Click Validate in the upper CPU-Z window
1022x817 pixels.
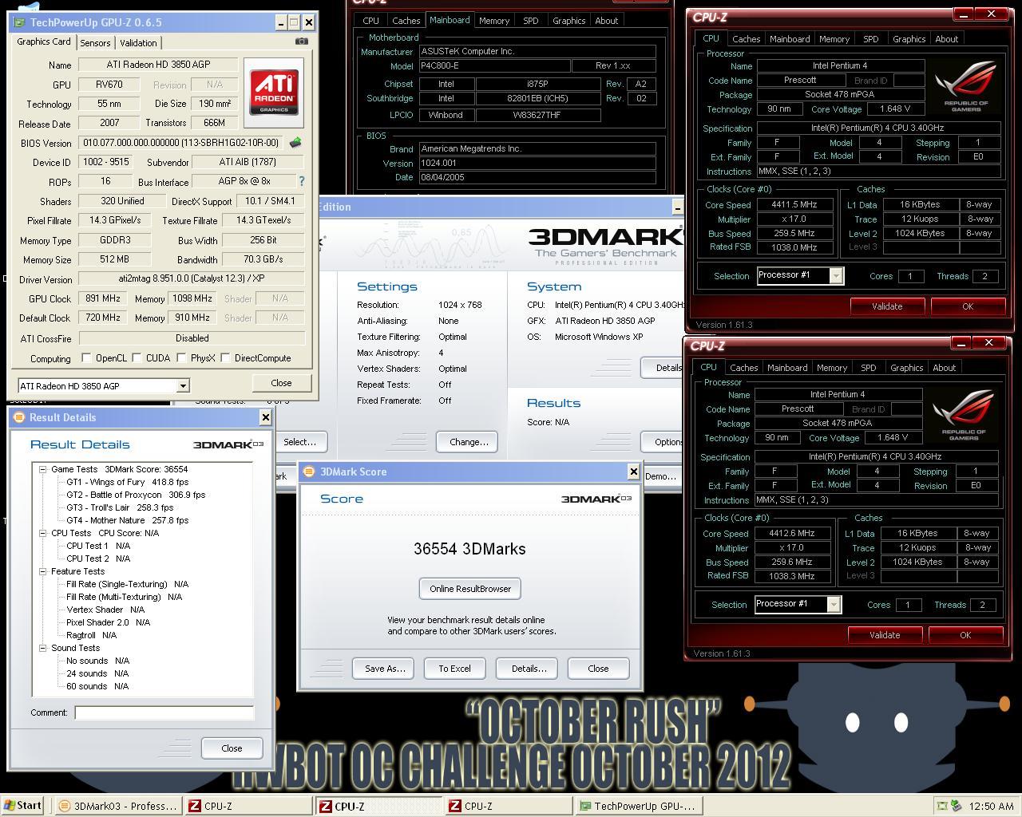[x=887, y=306]
